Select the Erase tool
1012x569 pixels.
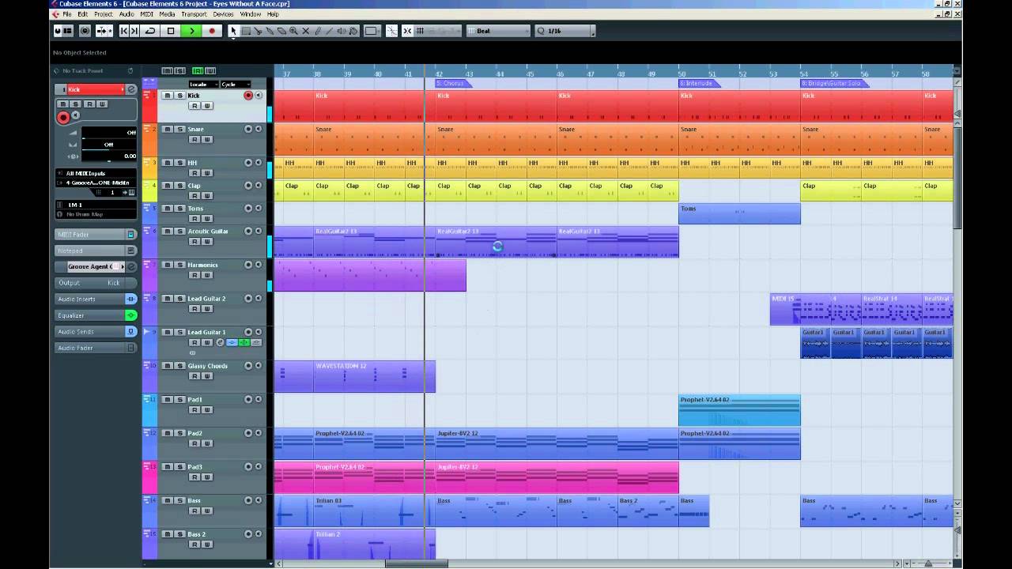click(281, 31)
